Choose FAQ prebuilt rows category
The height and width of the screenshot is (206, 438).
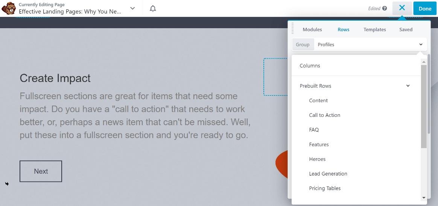tap(314, 130)
